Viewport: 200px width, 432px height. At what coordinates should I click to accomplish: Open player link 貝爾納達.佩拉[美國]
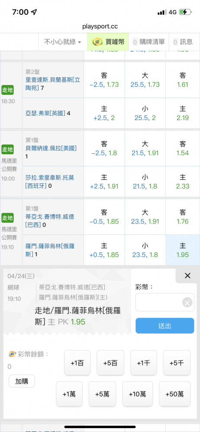pos(51,148)
